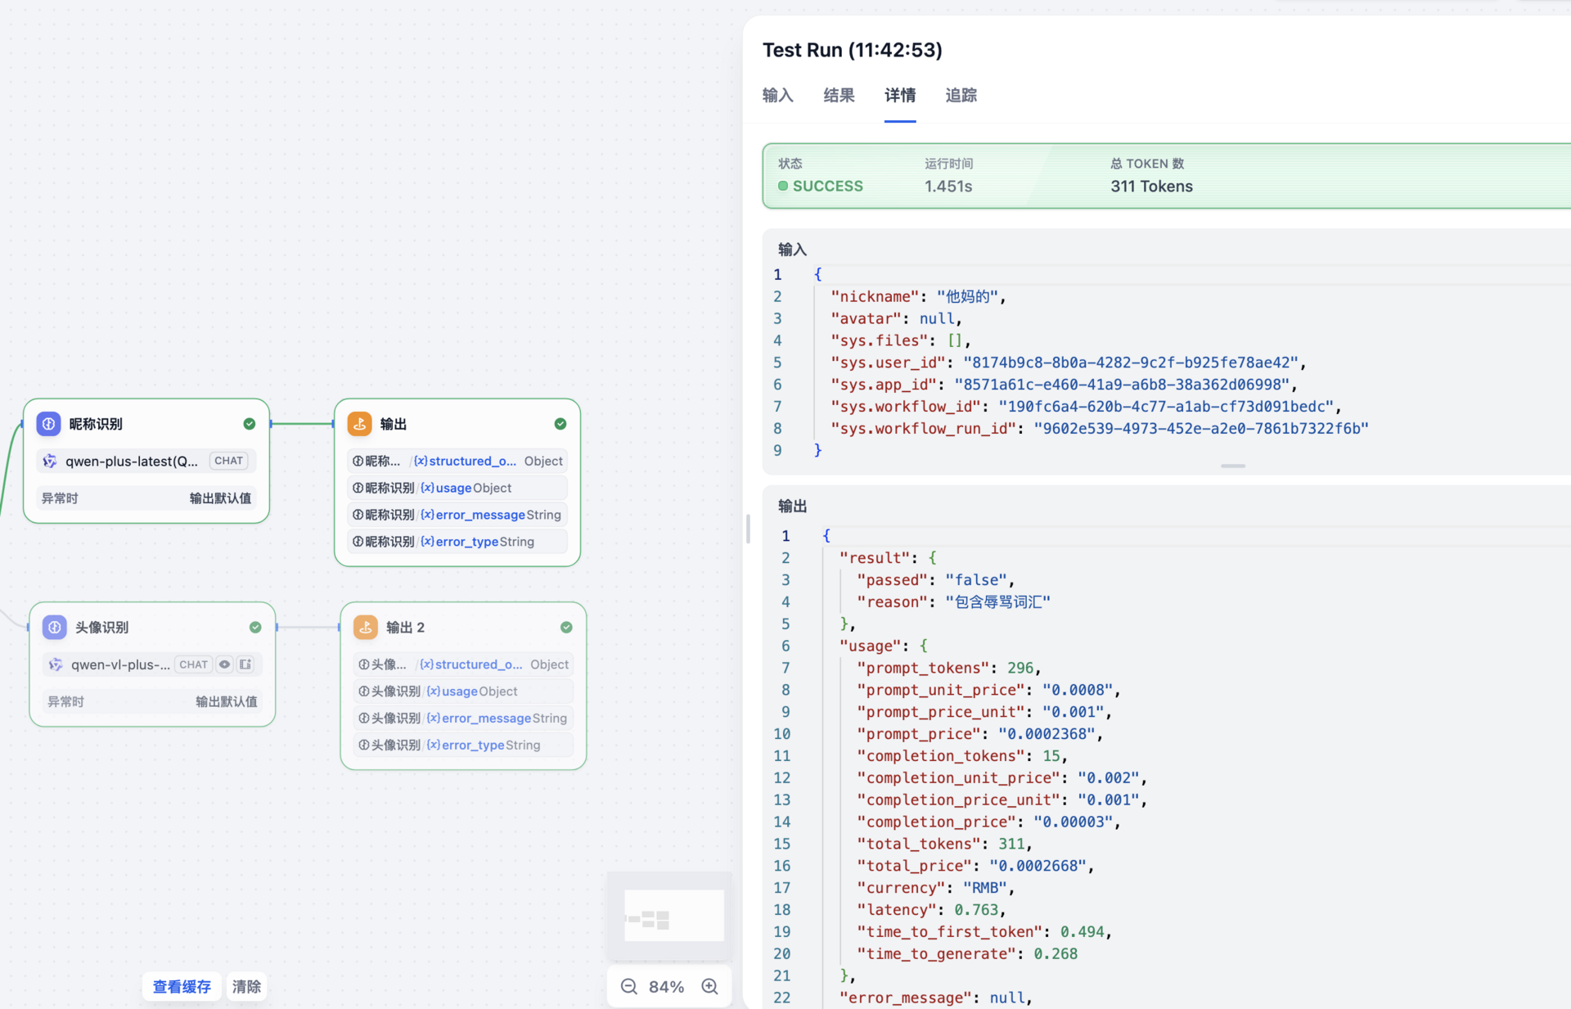Click the qwen-plus-latest model logo icon
Viewport: 1571px width, 1009px height.
(x=50, y=461)
